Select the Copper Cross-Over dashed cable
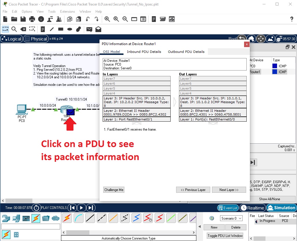The width and height of the screenshot is (297, 241). (102, 218)
